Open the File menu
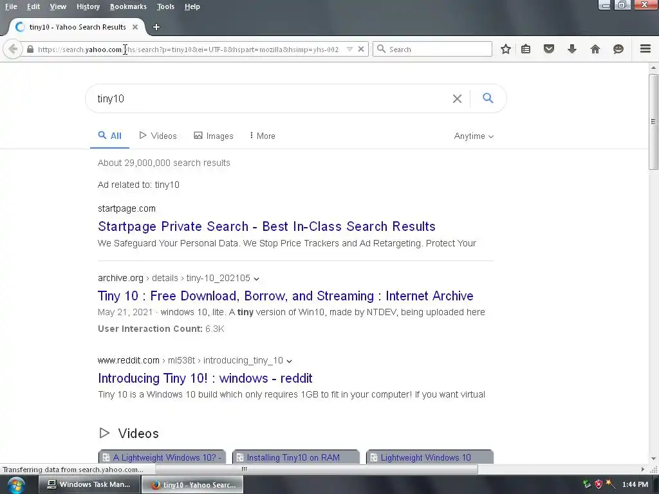The width and height of the screenshot is (659, 494). (x=11, y=6)
